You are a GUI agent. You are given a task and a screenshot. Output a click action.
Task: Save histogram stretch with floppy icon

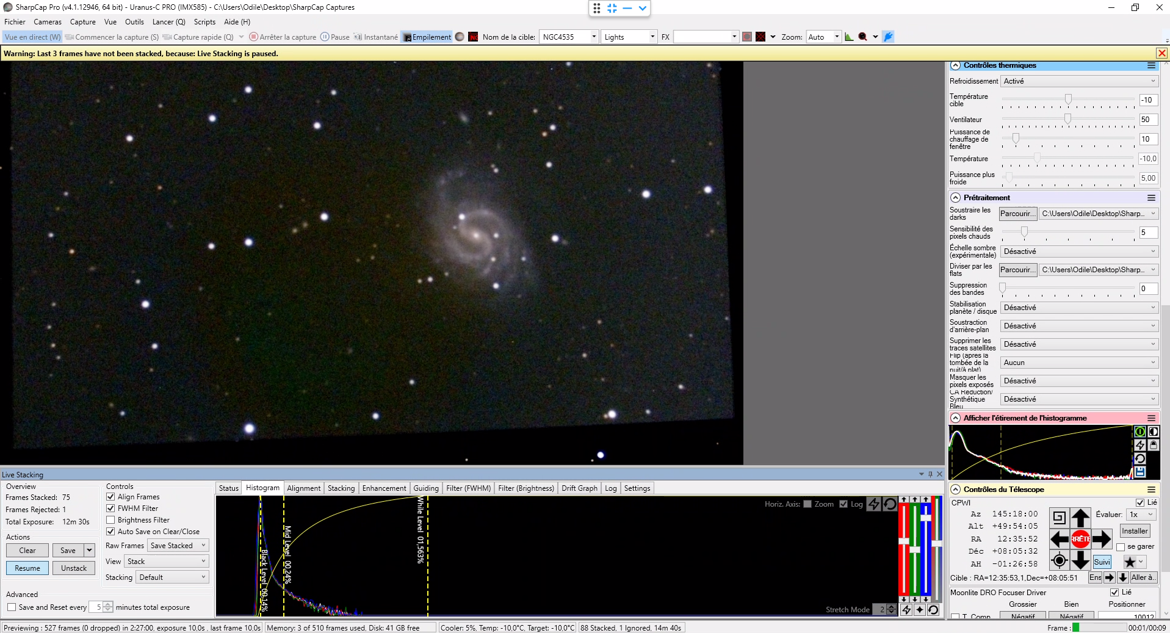[x=1139, y=472]
